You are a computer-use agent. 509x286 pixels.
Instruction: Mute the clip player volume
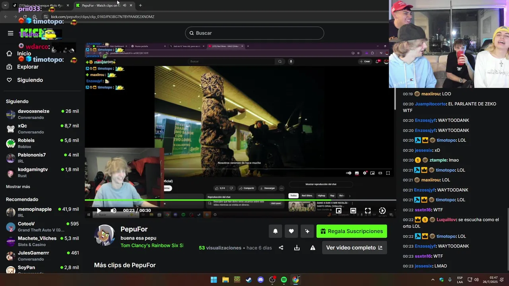(114, 211)
